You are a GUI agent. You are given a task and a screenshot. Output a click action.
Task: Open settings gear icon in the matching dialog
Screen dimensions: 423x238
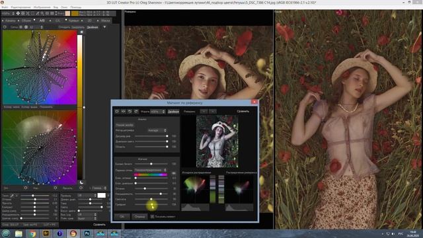pos(117,111)
